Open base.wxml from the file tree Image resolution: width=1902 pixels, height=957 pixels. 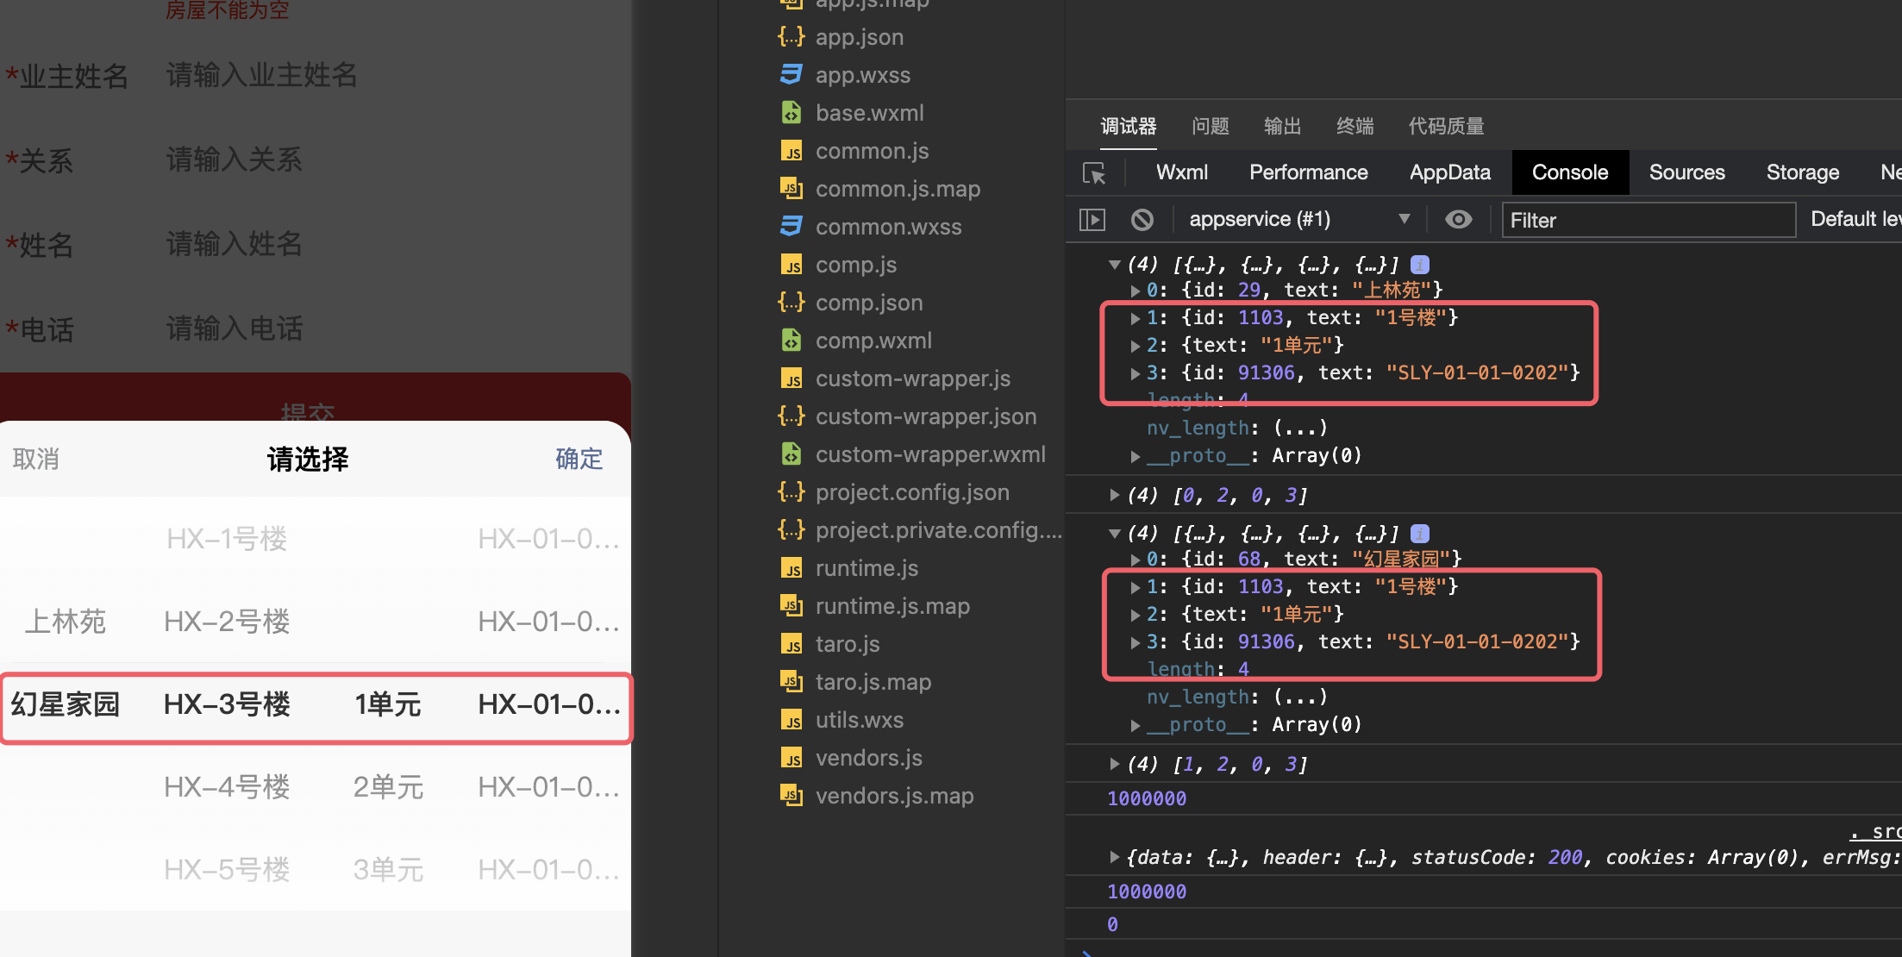tap(868, 112)
